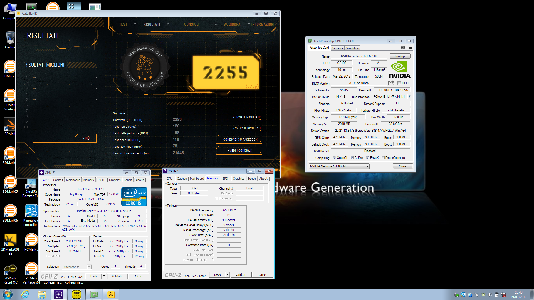Open the PCMark Vantage x64 desktop shortcut
This screenshot has width=534, height=300.
point(31,273)
